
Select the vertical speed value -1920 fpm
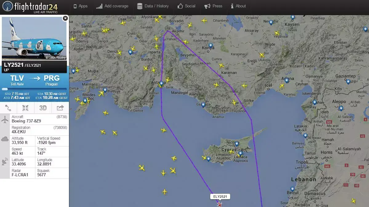(x=46, y=142)
